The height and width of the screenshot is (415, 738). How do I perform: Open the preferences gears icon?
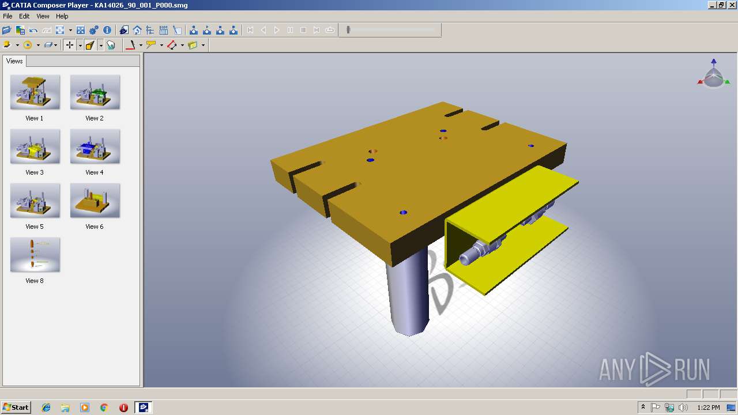point(94,30)
